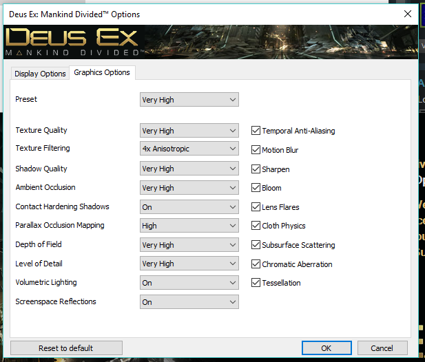Image resolution: width=425 pixels, height=362 pixels.
Task: Expand the Screenspace Reflections dropdown
Action: pyautogui.click(x=189, y=302)
